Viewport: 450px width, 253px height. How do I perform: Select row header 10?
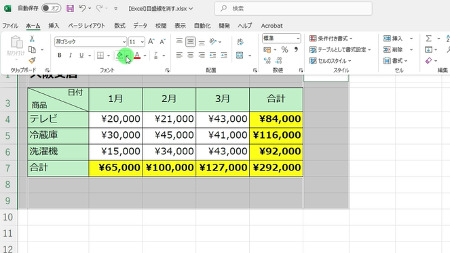pos(8,217)
